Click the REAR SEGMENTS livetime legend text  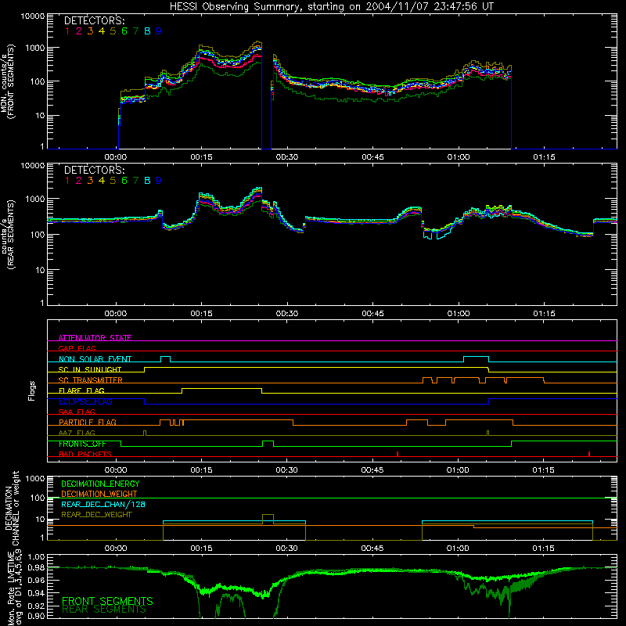(104, 610)
